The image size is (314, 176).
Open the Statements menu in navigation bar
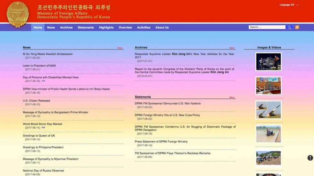tap(86, 27)
